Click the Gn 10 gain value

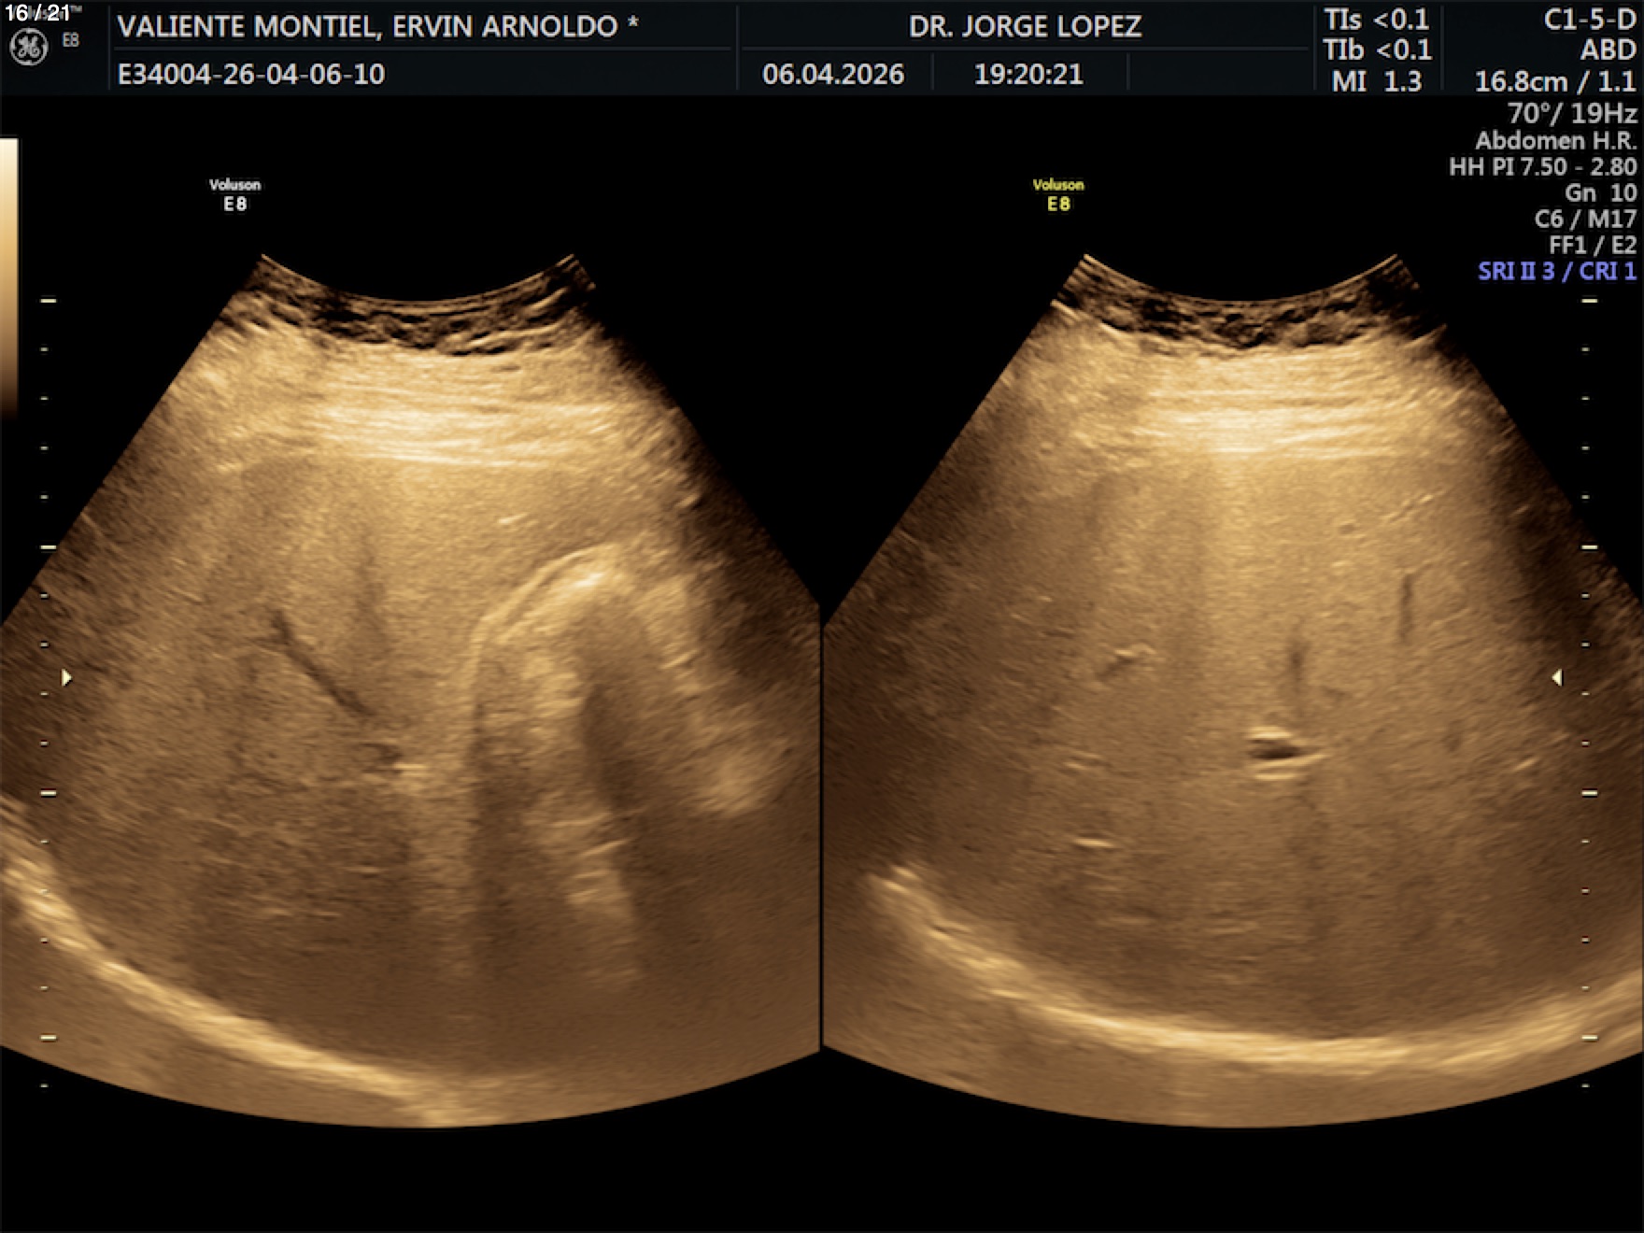point(1600,192)
